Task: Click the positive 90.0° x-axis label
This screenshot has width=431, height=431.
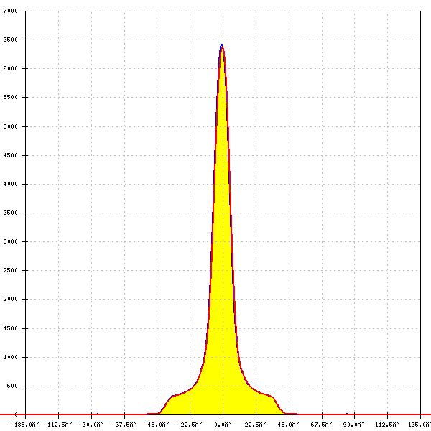Action: (354, 425)
